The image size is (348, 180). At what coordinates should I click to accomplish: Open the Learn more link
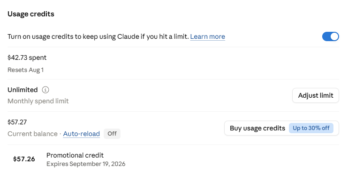point(207,36)
